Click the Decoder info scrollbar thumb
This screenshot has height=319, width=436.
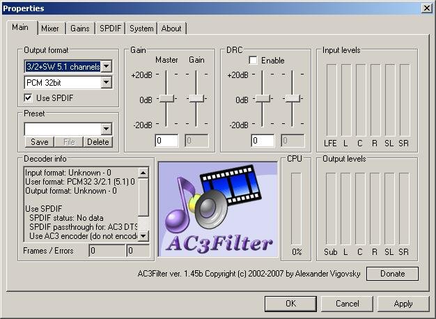(143, 198)
